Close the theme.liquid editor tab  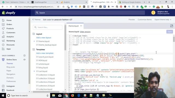[81, 26]
